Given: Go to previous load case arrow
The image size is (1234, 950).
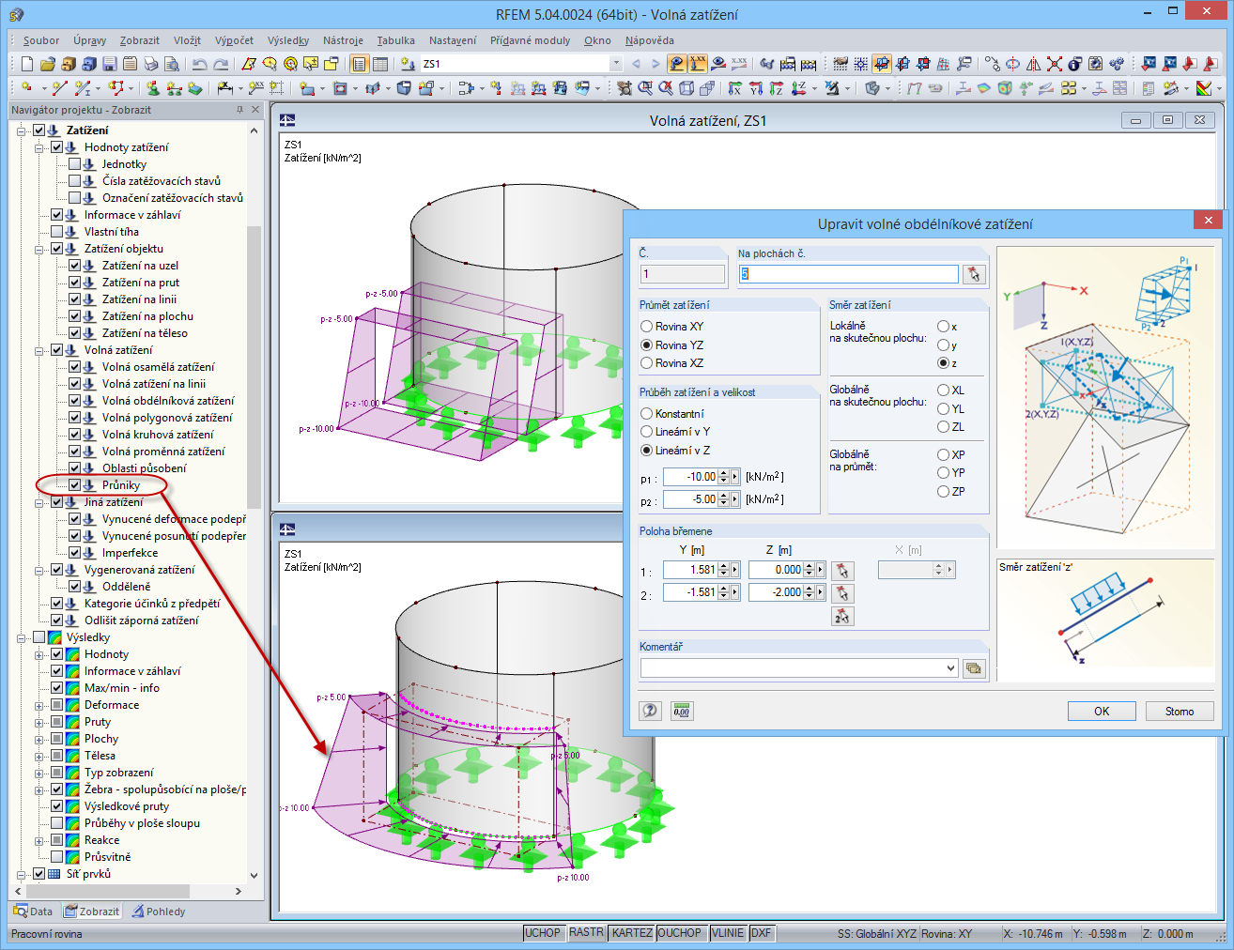Looking at the screenshot, I should click(636, 64).
